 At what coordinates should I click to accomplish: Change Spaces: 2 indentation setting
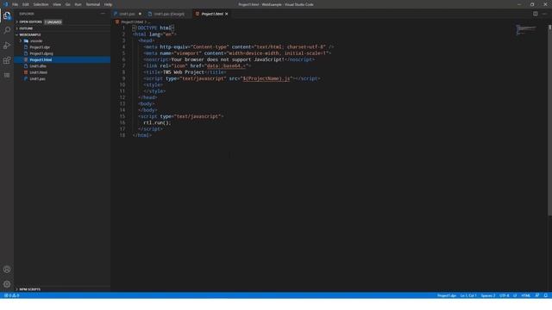coord(487,295)
